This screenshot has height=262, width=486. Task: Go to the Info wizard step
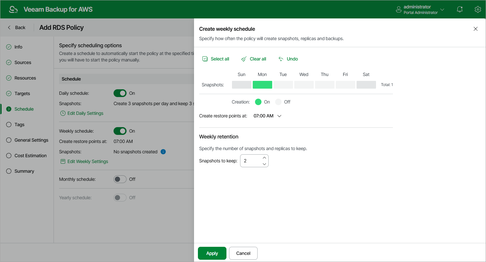click(18, 47)
